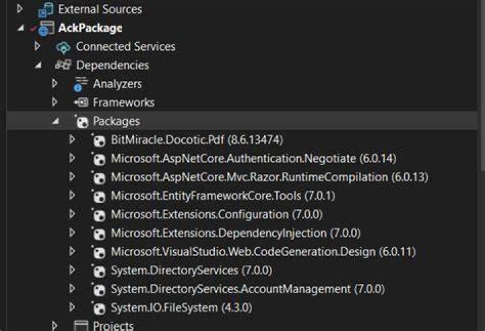Expand Microsoft.Extensions.Configuration arrow

[x=72, y=214]
